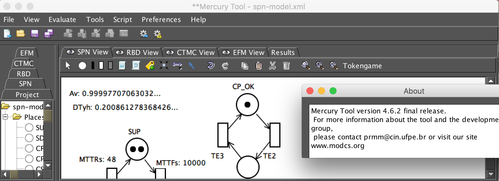This screenshot has height=181, width=499.
Task: Click the arrow-plus arc tool
Action: 178,66
